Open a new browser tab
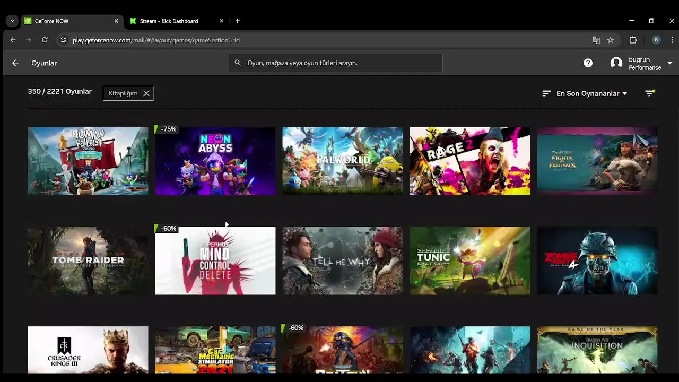Screen dimensions: 679x382 click(x=237, y=21)
